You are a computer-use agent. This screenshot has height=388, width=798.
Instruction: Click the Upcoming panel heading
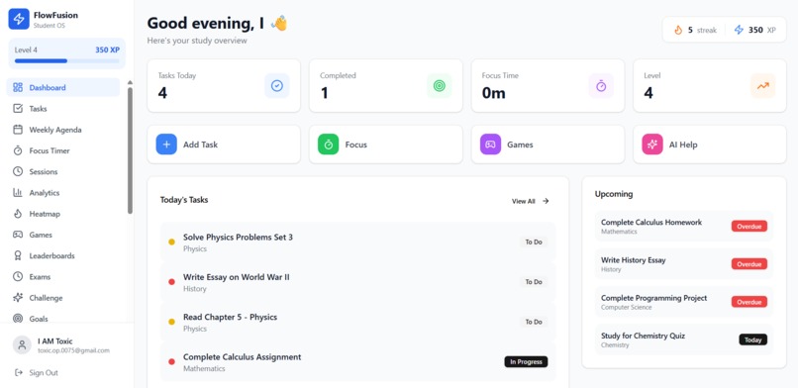point(614,194)
